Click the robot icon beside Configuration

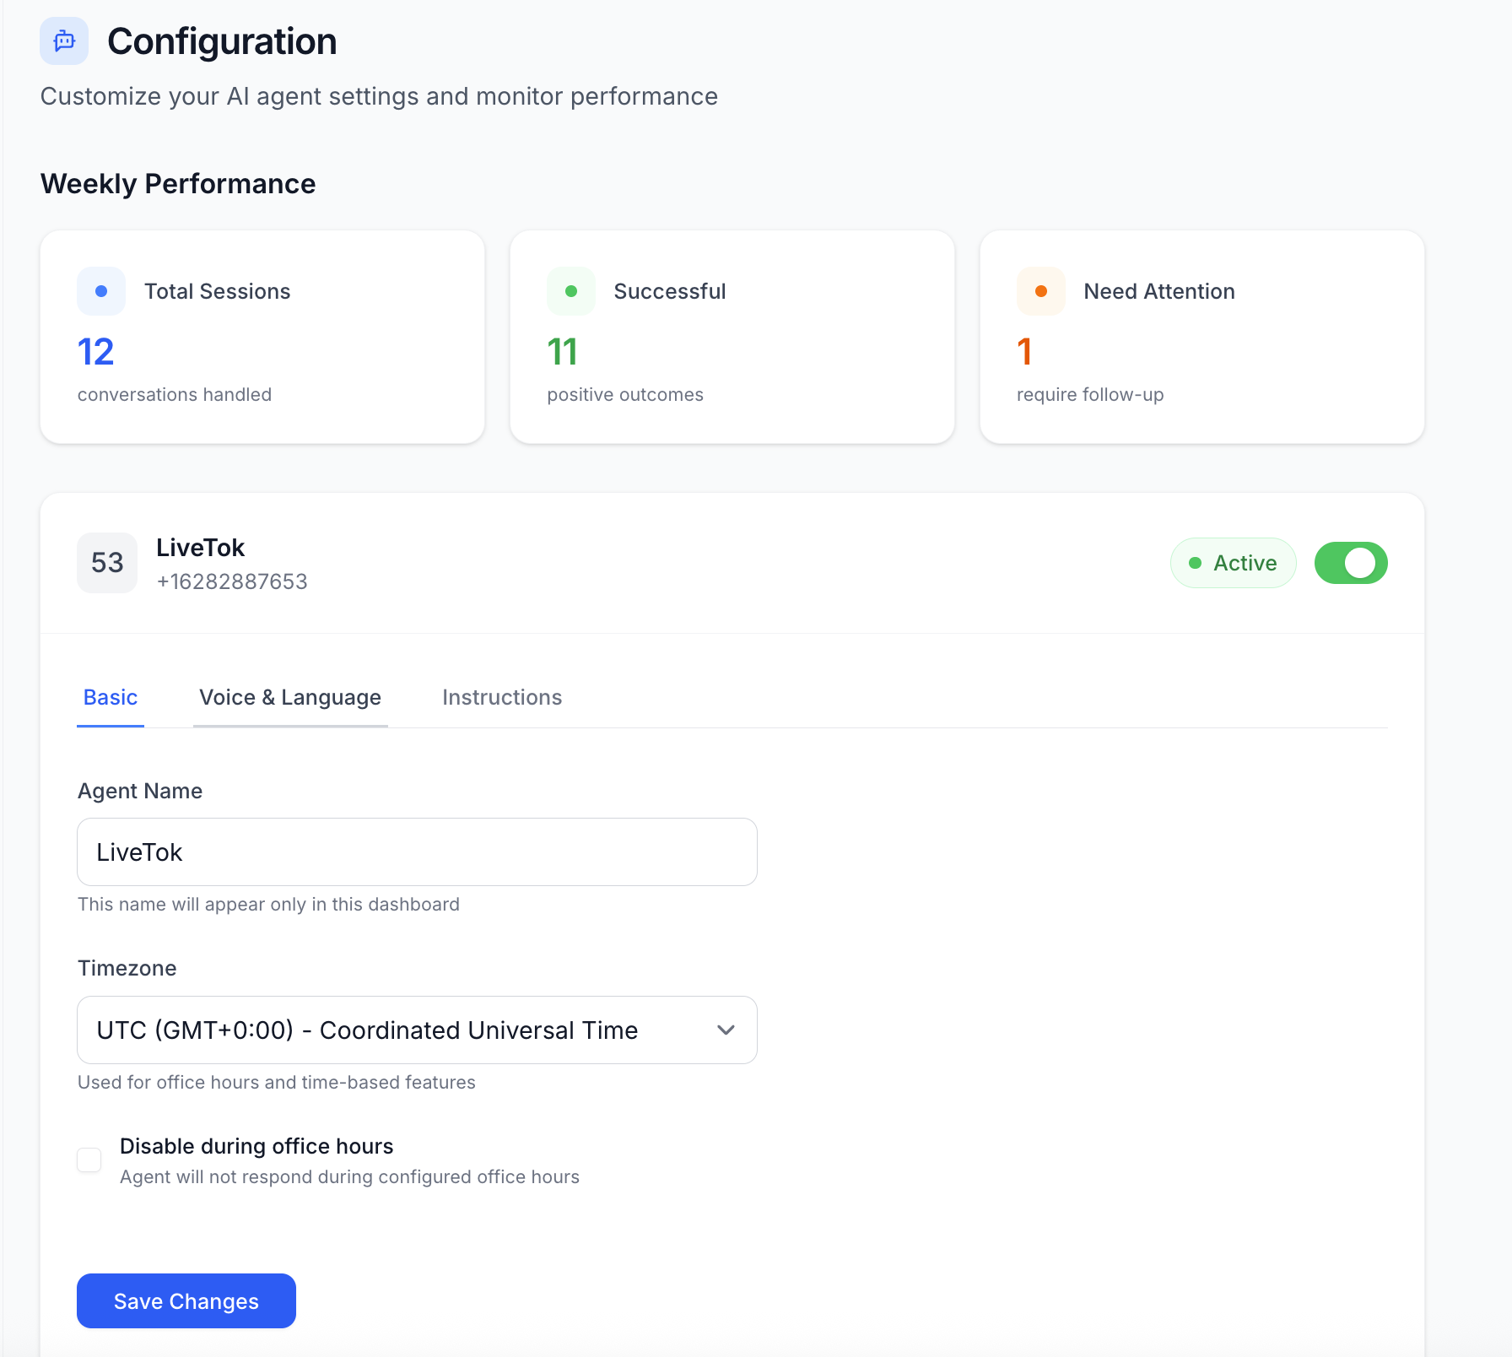(64, 41)
